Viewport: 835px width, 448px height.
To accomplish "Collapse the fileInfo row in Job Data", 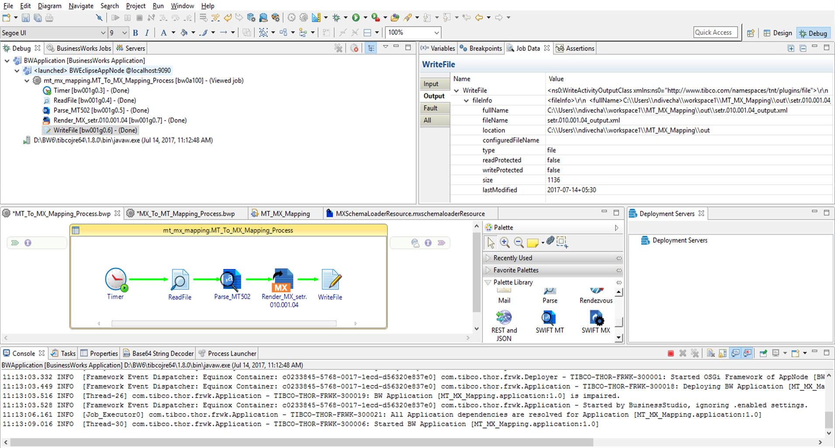I will [466, 100].
